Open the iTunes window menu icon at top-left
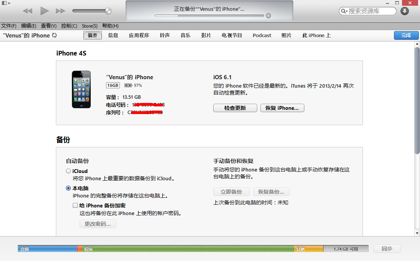 (6, 3)
